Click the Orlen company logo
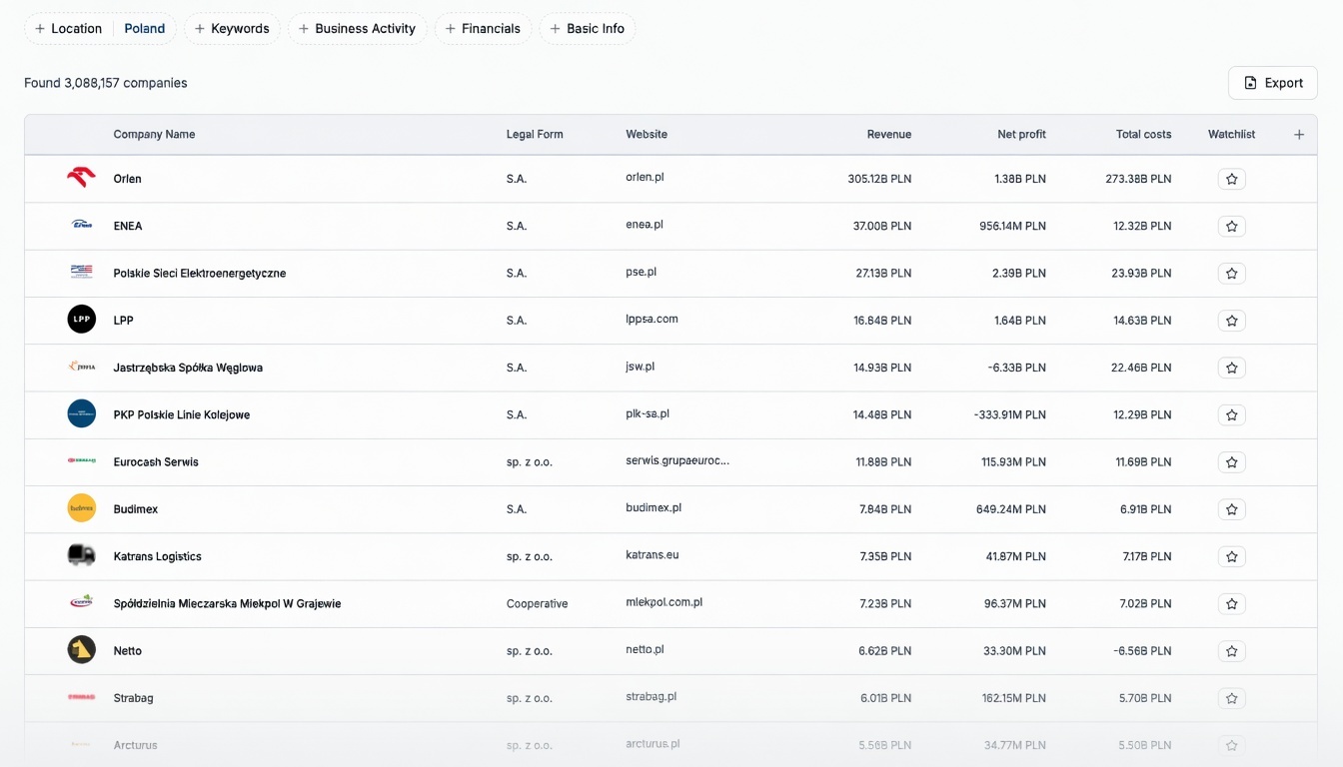Image resolution: width=1343 pixels, height=767 pixels. (81, 179)
